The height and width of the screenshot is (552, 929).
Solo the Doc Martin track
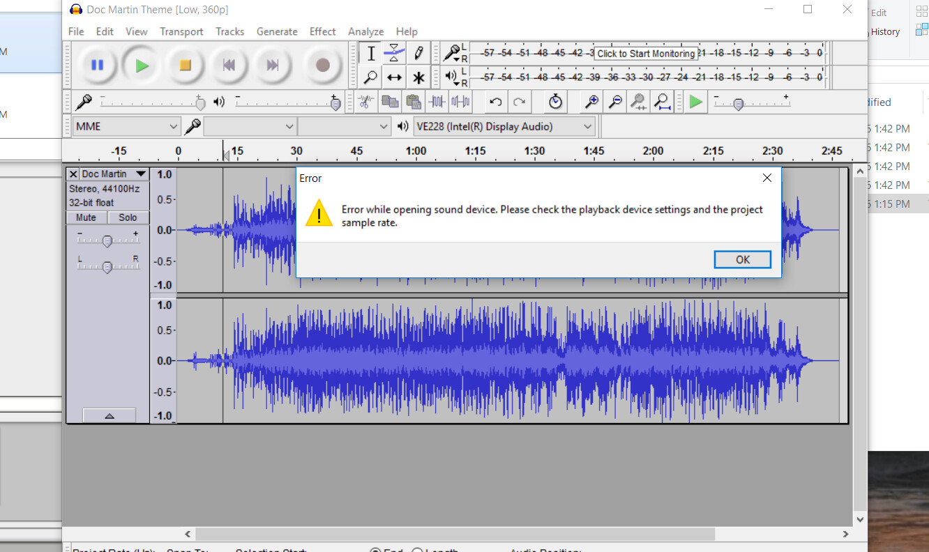(x=128, y=217)
